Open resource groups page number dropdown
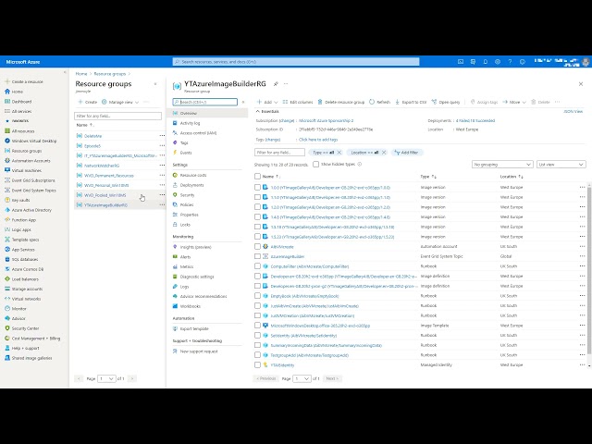The width and height of the screenshot is (592, 444). pyautogui.click(x=106, y=378)
